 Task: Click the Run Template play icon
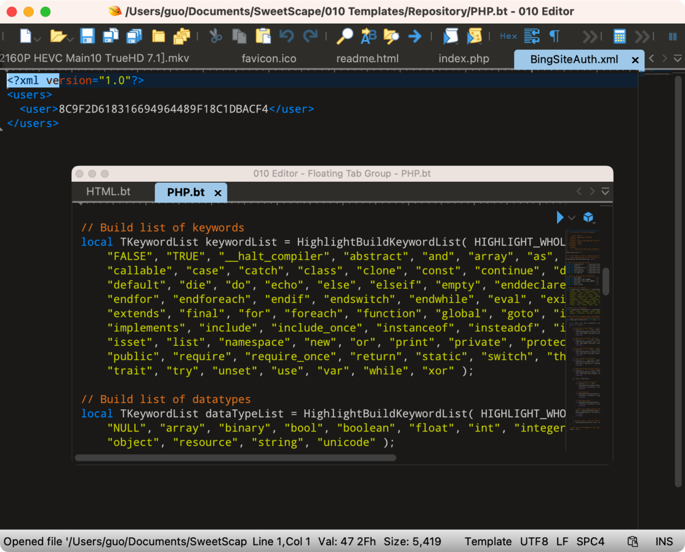(x=560, y=217)
